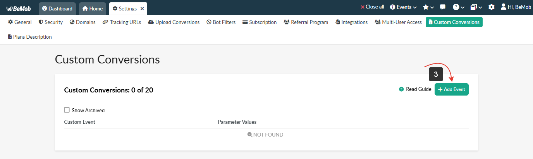The width and height of the screenshot is (533, 159).
Task: Open the help question mark dropdown
Action: click(x=459, y=7)
